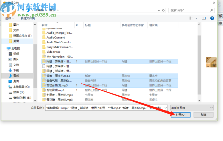This screenshot has width=223, height=141.
Task: Open the audio files type dropdown
Action: pyautogui.click(x=192, y=108)
